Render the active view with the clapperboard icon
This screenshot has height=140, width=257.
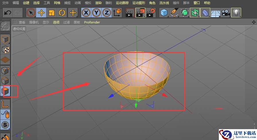tap(130, 13)
